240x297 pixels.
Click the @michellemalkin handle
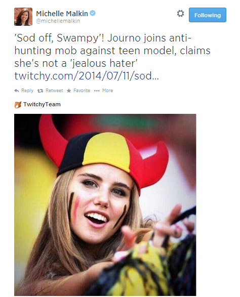click(58, 21)
